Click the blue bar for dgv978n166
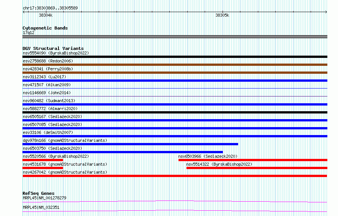This screenshot has width=338, height=216. (130, 144)
